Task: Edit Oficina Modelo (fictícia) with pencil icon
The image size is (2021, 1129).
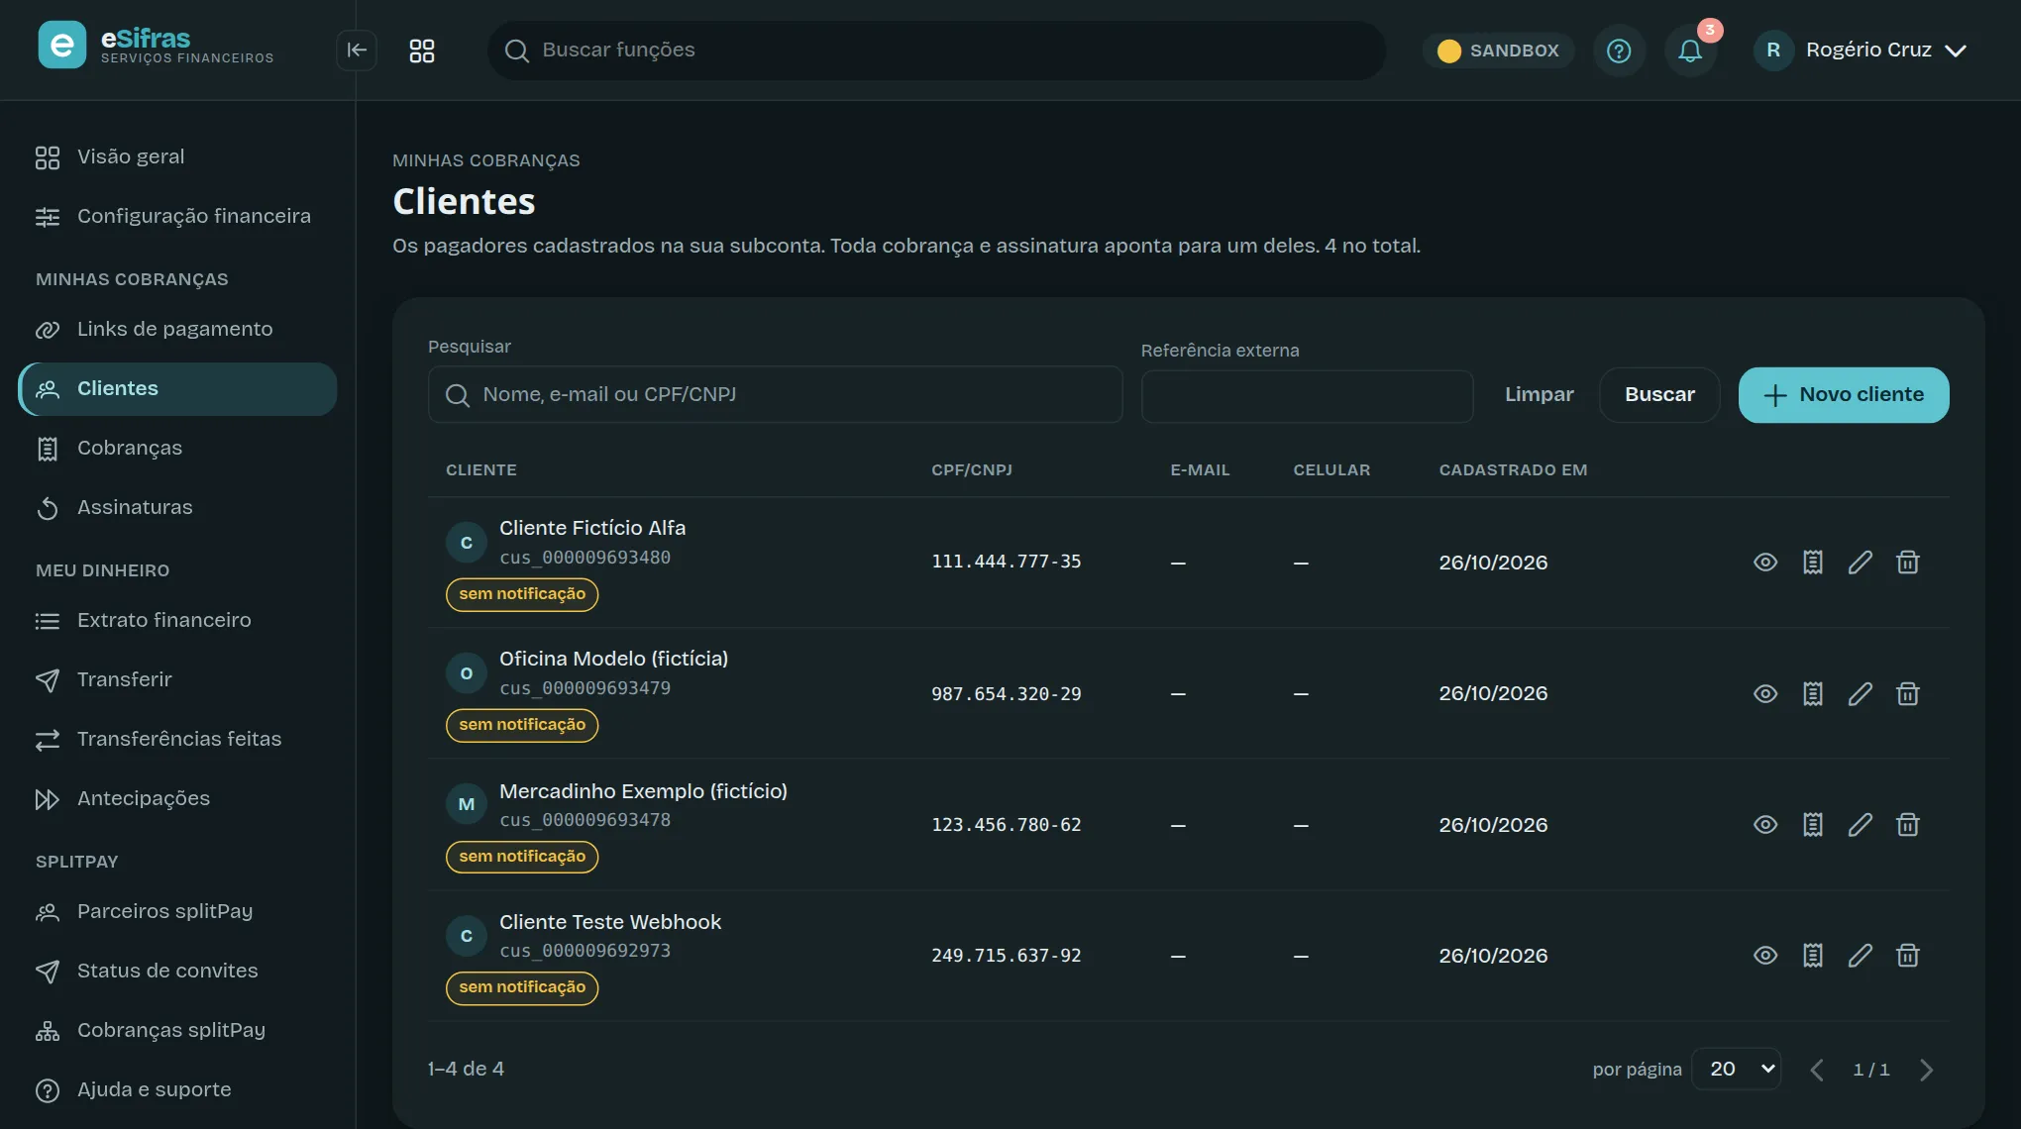Action: tap(1861, 694)
